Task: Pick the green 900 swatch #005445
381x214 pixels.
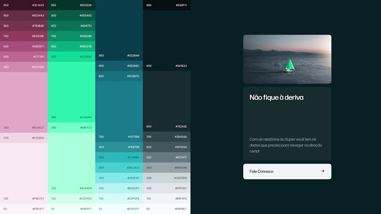Action: (x=71, y=16)
